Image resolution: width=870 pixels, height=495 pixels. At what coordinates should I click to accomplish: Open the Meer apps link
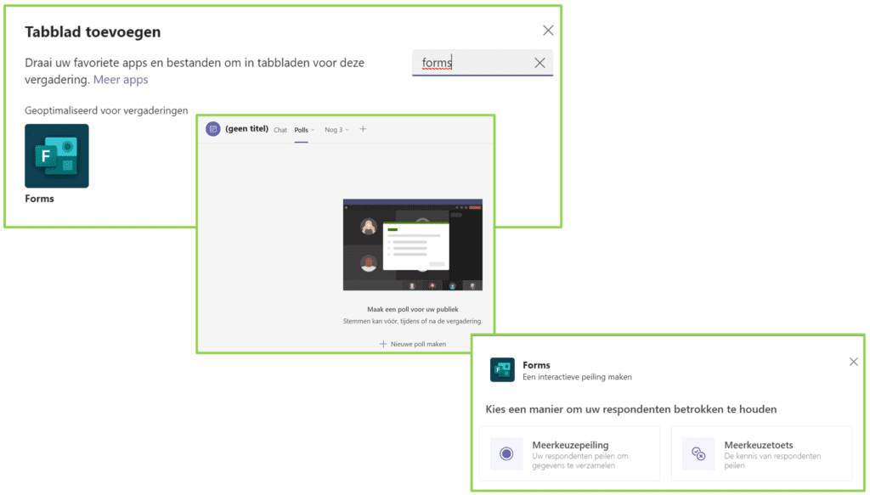(121, 79)
